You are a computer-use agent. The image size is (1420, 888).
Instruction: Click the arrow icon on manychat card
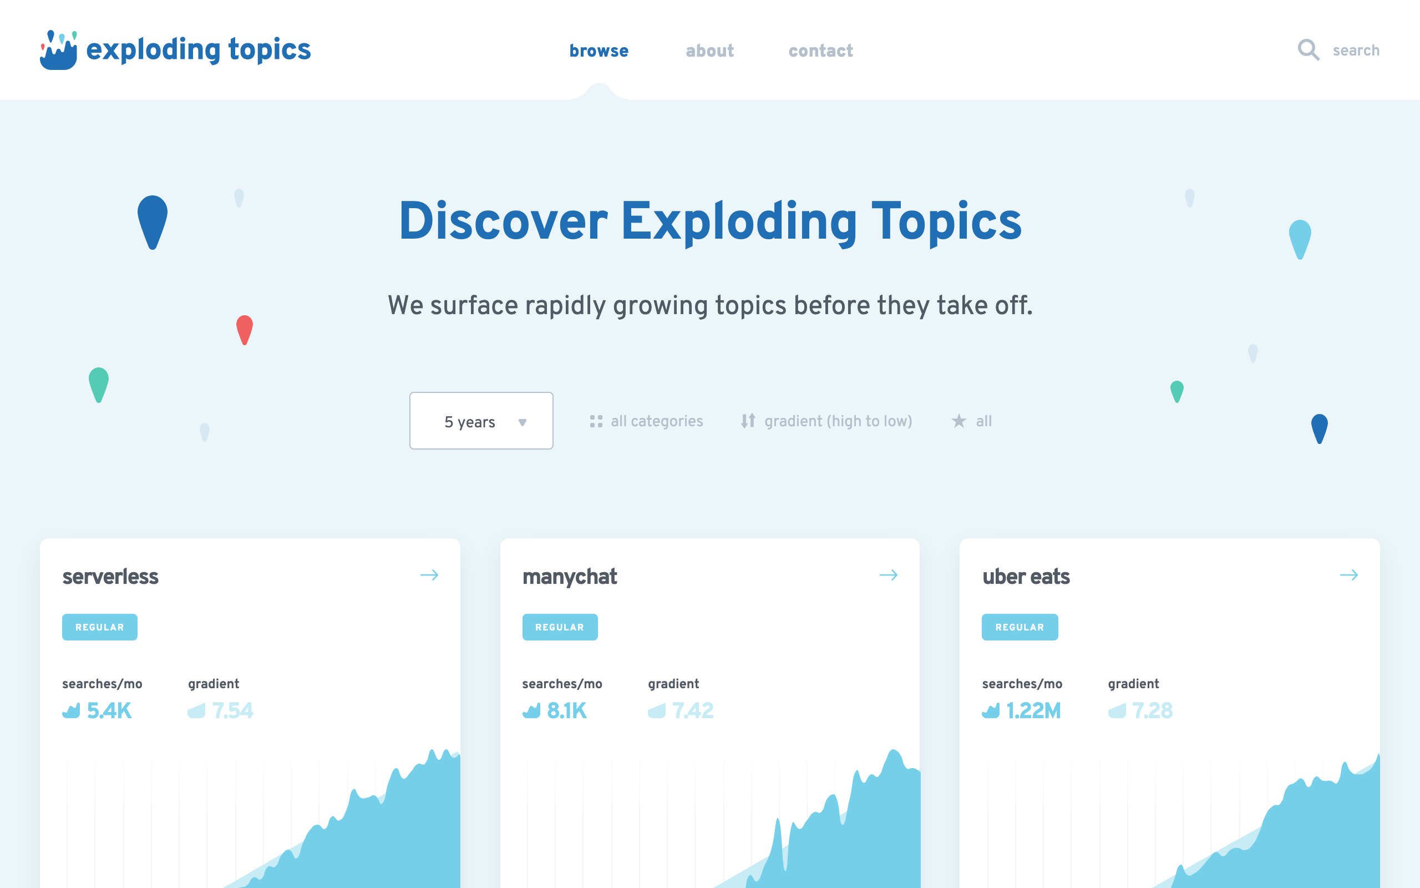coord(889,576)
